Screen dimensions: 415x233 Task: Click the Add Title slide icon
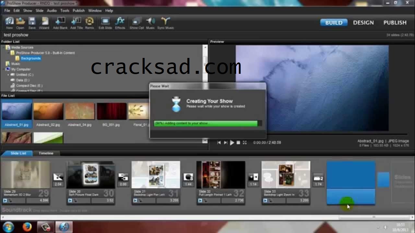coord(77,23)
